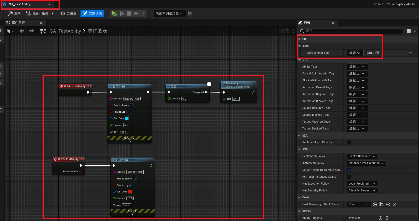Toggle Print to Log on upper print node
This screenshot has height=221, width=419.
[128, 112]
